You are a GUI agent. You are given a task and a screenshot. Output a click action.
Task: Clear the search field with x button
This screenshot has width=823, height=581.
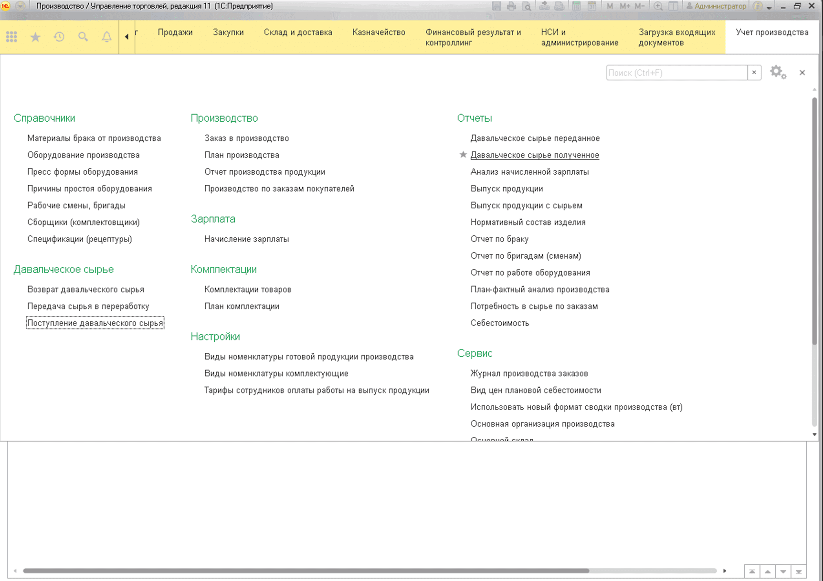click(754, 73)
